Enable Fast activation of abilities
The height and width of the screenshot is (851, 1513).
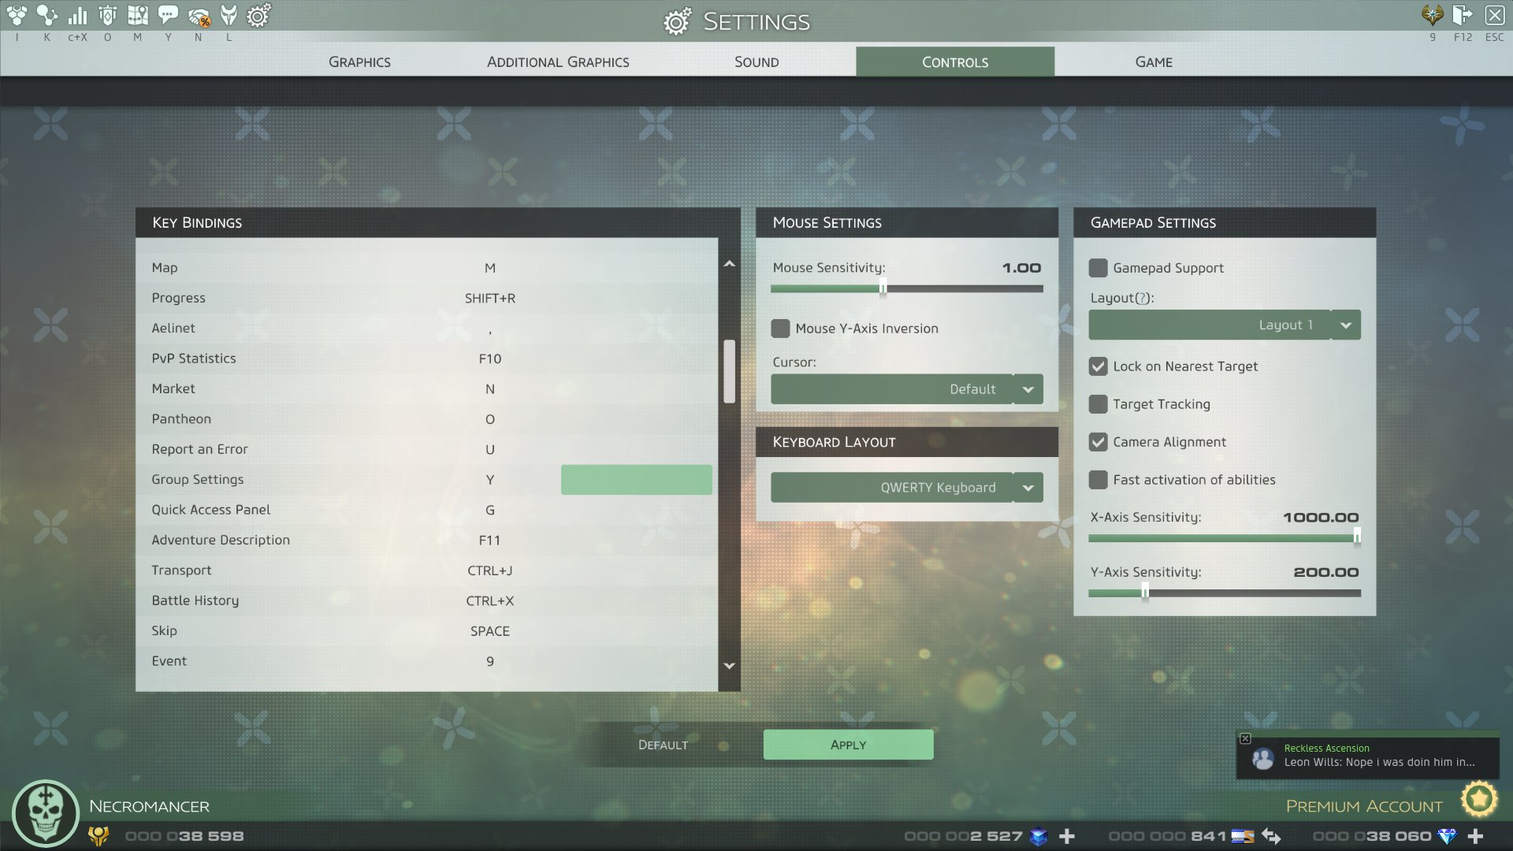click(x=1098, y=480)
